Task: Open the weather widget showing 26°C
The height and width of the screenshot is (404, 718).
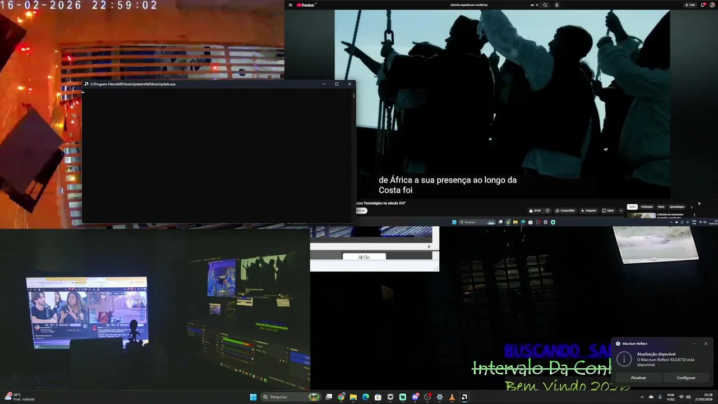Action: point(20,397)
